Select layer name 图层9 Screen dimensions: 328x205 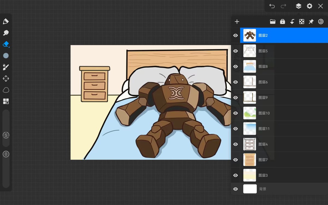tap(263, 98)
